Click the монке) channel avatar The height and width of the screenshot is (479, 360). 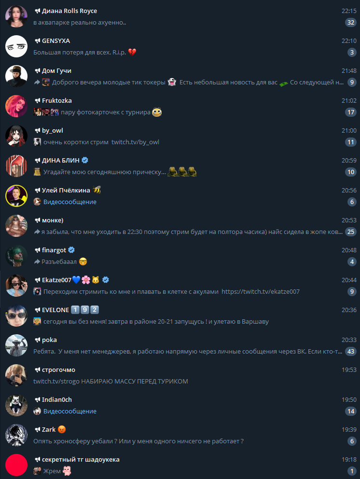point(16,226)
